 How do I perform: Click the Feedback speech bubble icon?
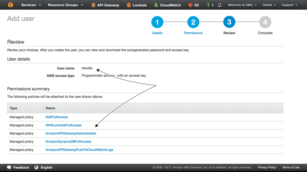point(9,167)
